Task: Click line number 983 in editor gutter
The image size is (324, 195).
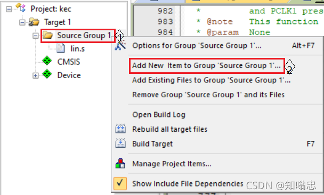Action: click(165, 21)
